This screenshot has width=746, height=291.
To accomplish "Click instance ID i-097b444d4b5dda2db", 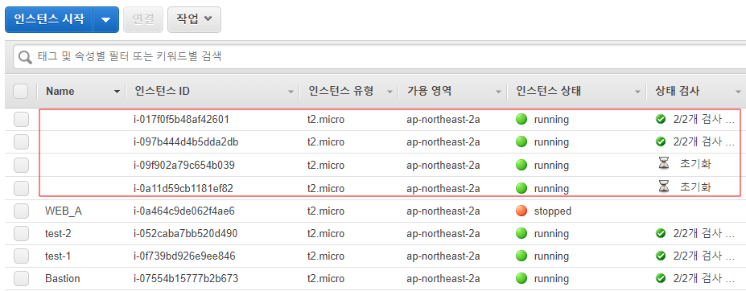I will (x=186, y=141).
